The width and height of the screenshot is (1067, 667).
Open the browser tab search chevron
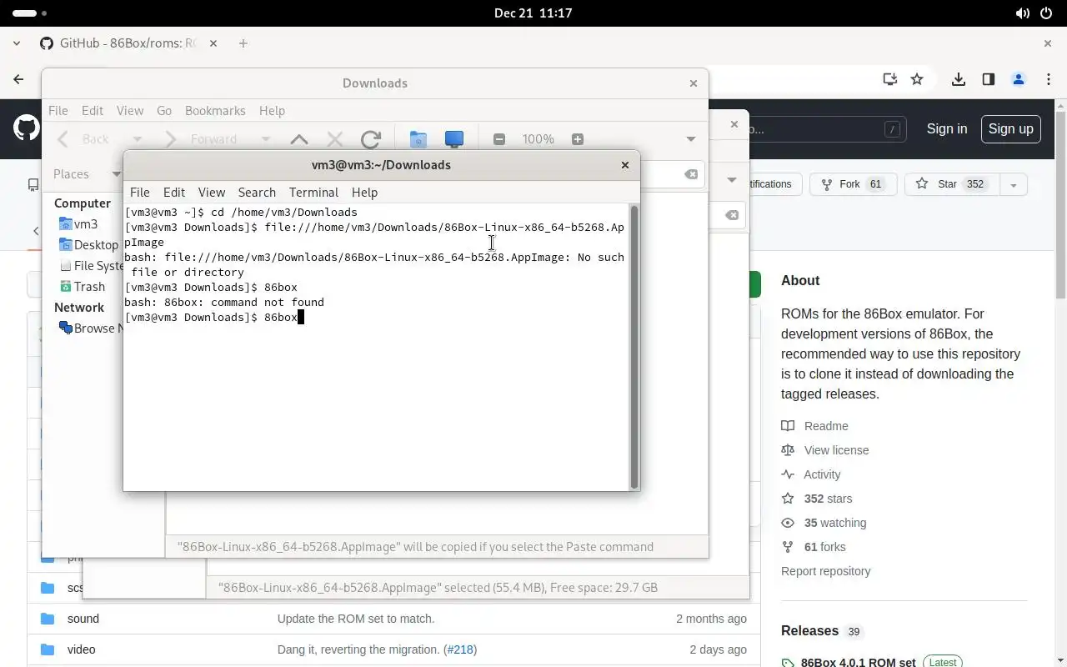17,43
